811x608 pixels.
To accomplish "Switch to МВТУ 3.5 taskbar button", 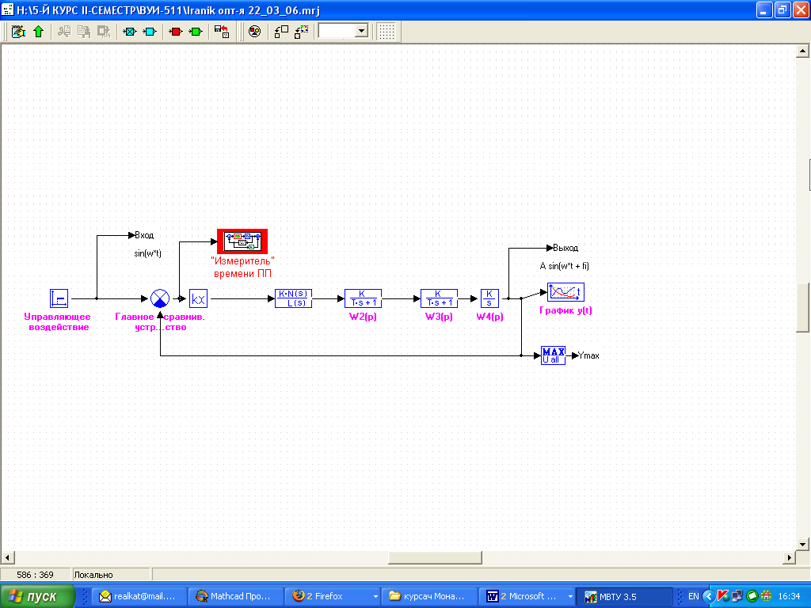I will coord(624,597).
